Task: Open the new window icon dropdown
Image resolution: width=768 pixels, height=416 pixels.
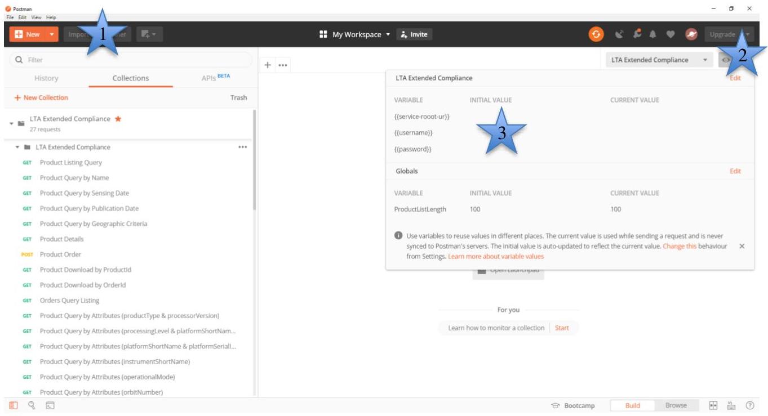Action: click(149, 34)
